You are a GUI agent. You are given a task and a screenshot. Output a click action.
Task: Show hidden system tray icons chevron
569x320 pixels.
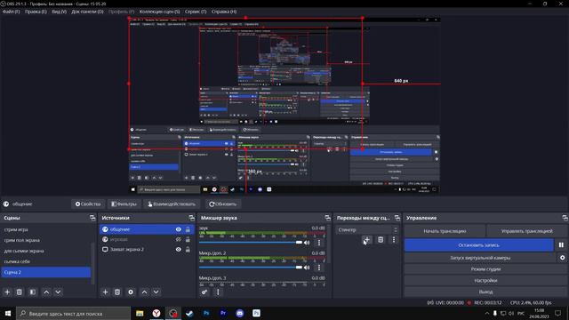[486, 313]
